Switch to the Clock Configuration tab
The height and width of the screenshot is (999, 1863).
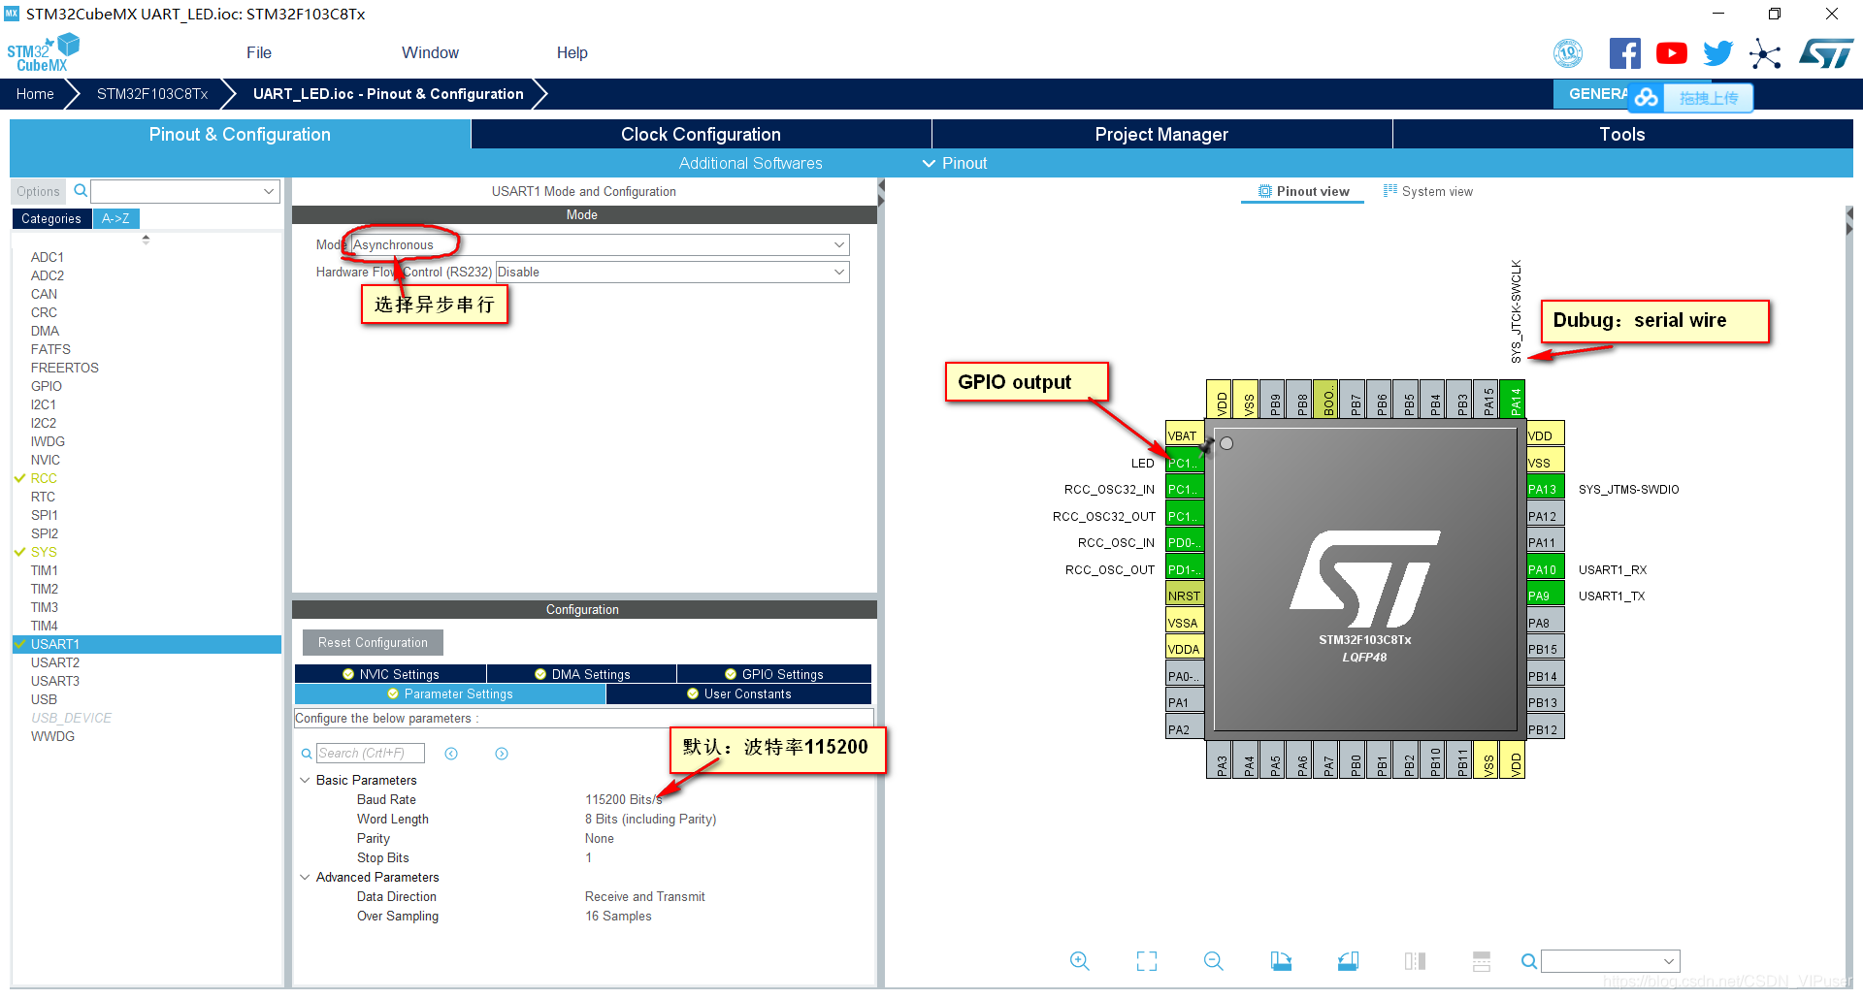701,135
